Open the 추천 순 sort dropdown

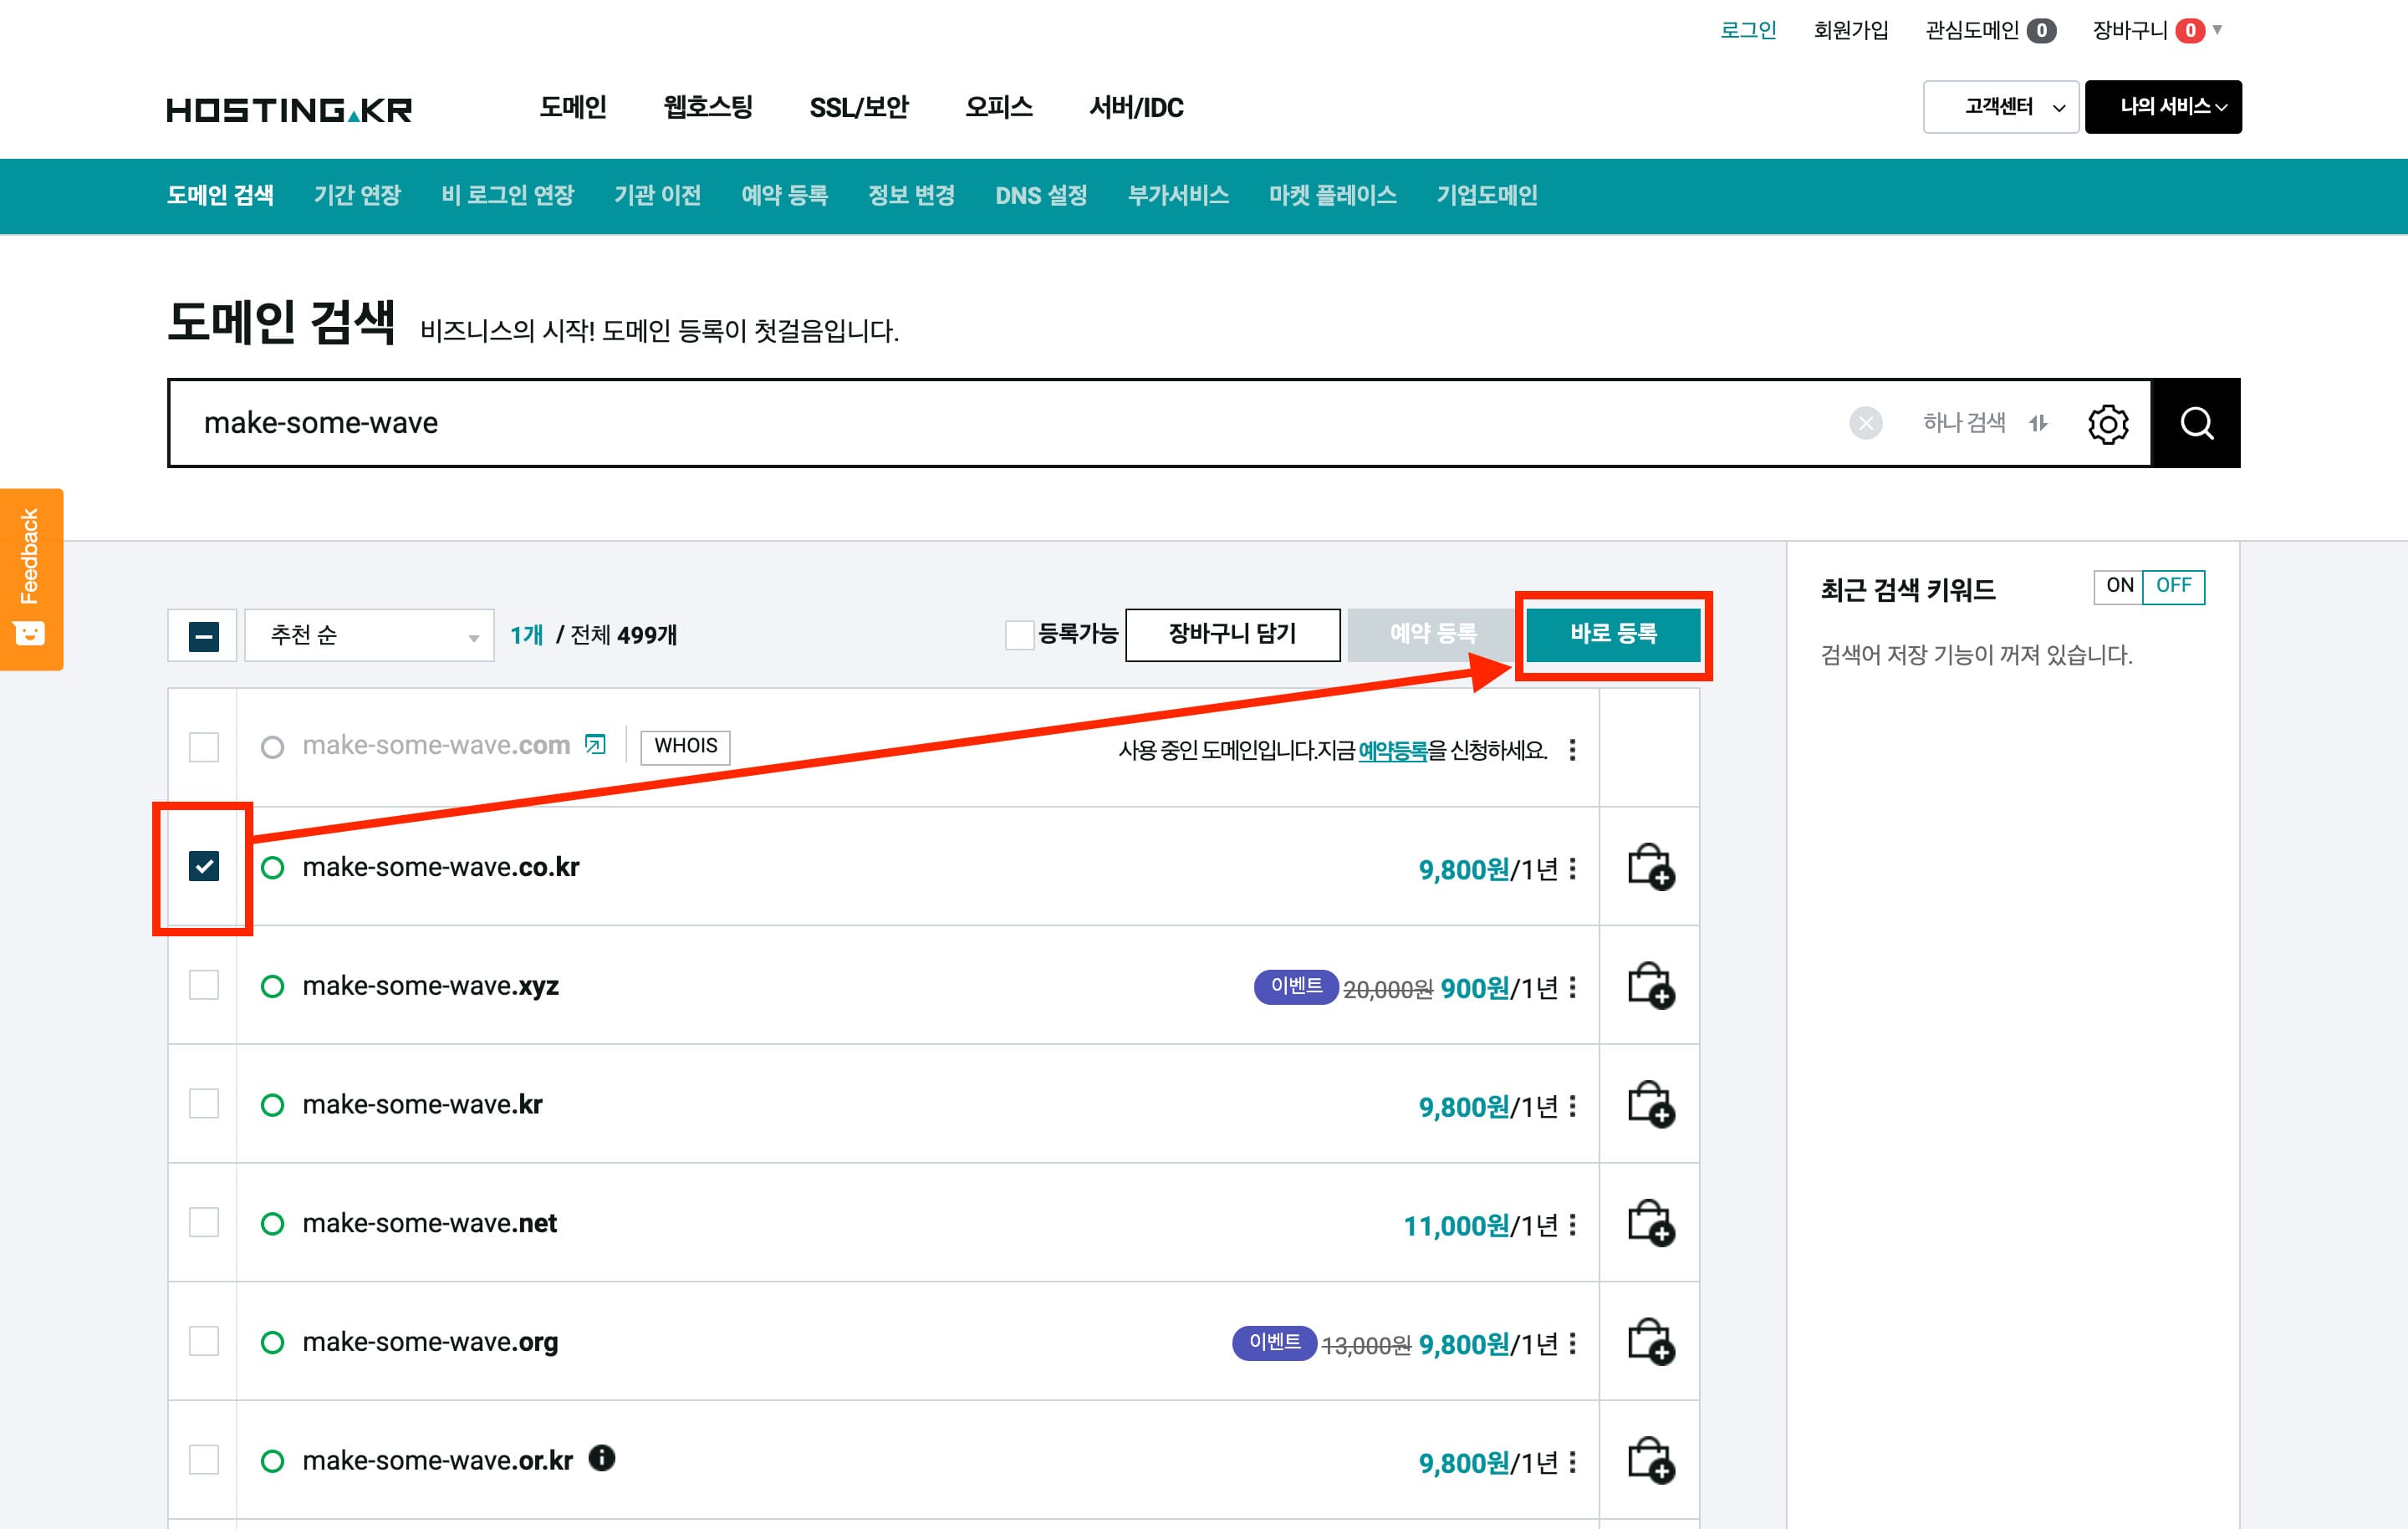[369, 635]
